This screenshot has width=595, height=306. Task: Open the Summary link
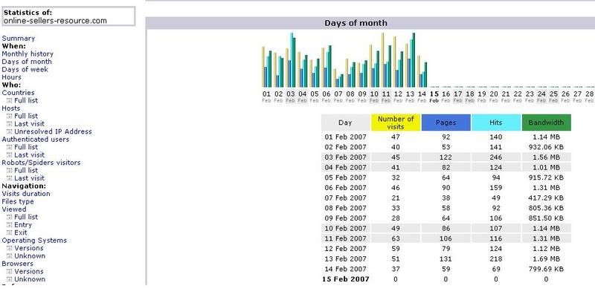pos(19,38)
